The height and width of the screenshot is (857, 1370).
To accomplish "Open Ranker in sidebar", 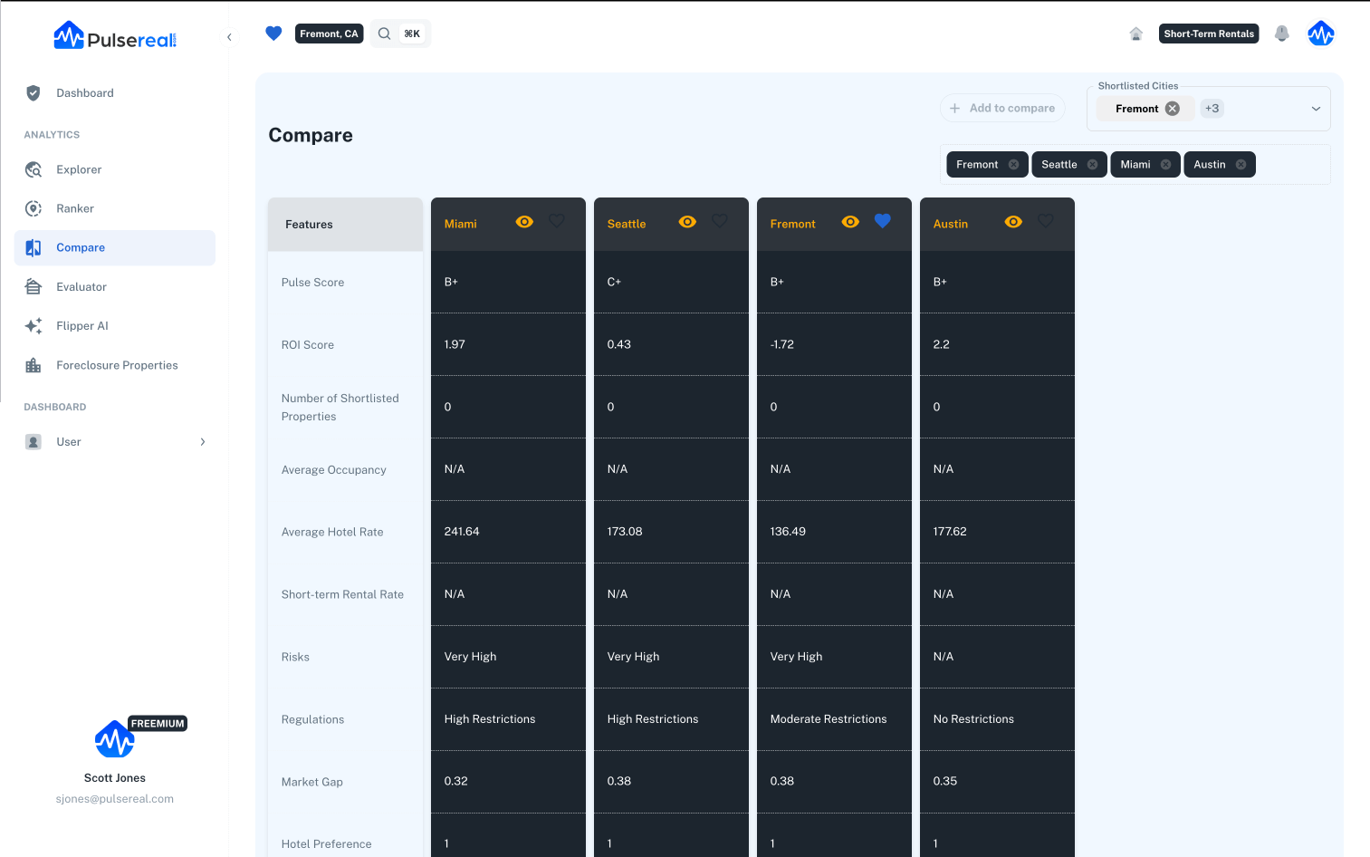I will (115, 208).
